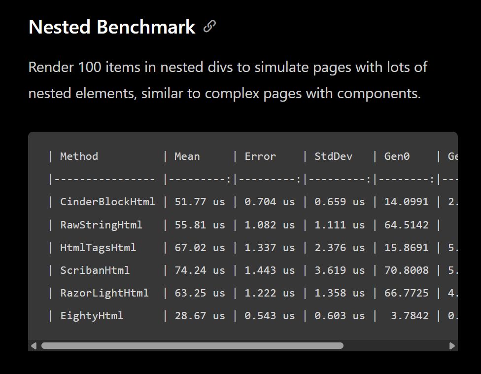This screenshot has height=374, width=481.
Task: Click the anchor link icon beside Nested Benchmark
Action: tap(209, 27)
